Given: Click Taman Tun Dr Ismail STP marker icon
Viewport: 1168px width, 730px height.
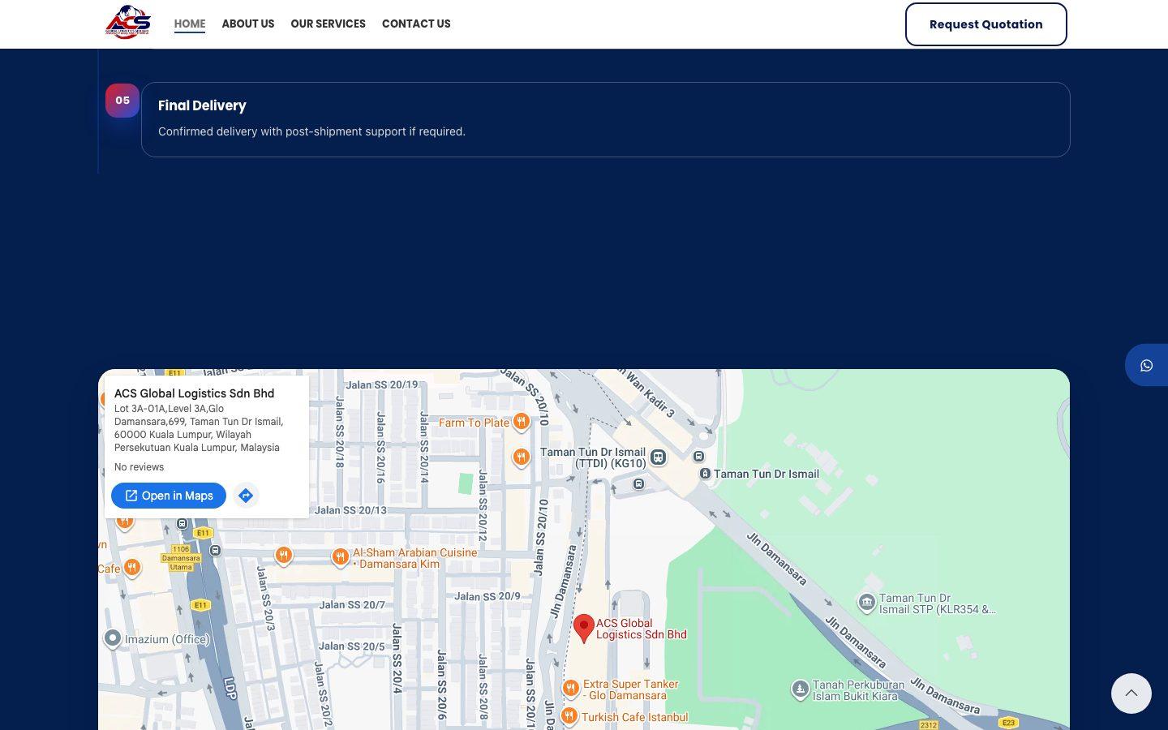Looking at the screenshot, I should pos(867,603).
